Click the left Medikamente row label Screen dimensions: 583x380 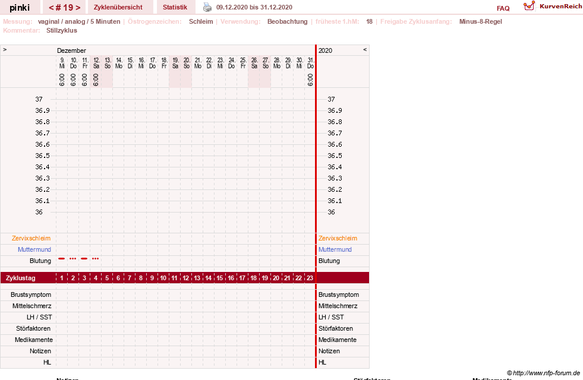[x=33, y=340]
